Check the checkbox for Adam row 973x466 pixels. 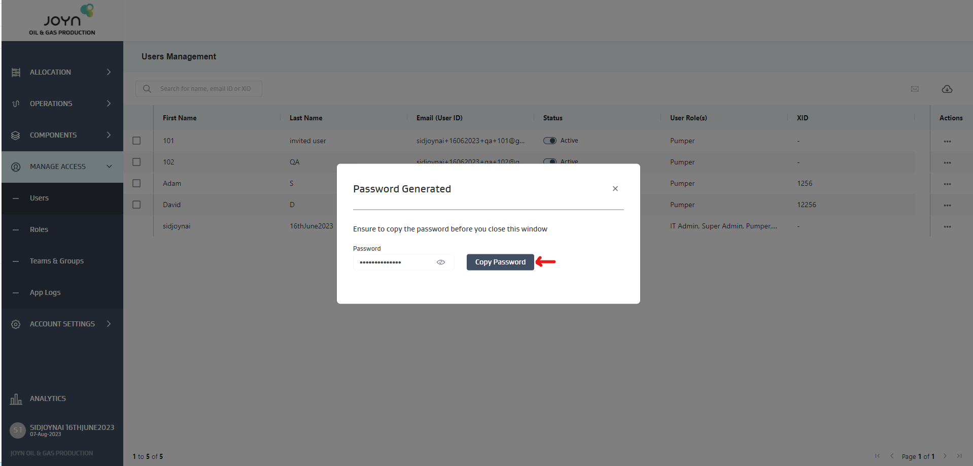coord(136,183)
